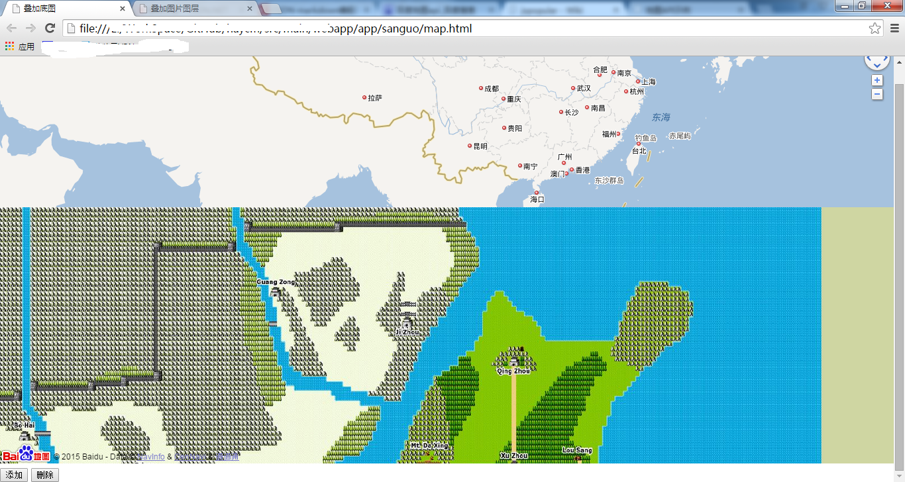Viewport: 905px width, 482px height.
Task: Click the 长沙 city label
Action: pyautogui.click(x=572, y=113)
